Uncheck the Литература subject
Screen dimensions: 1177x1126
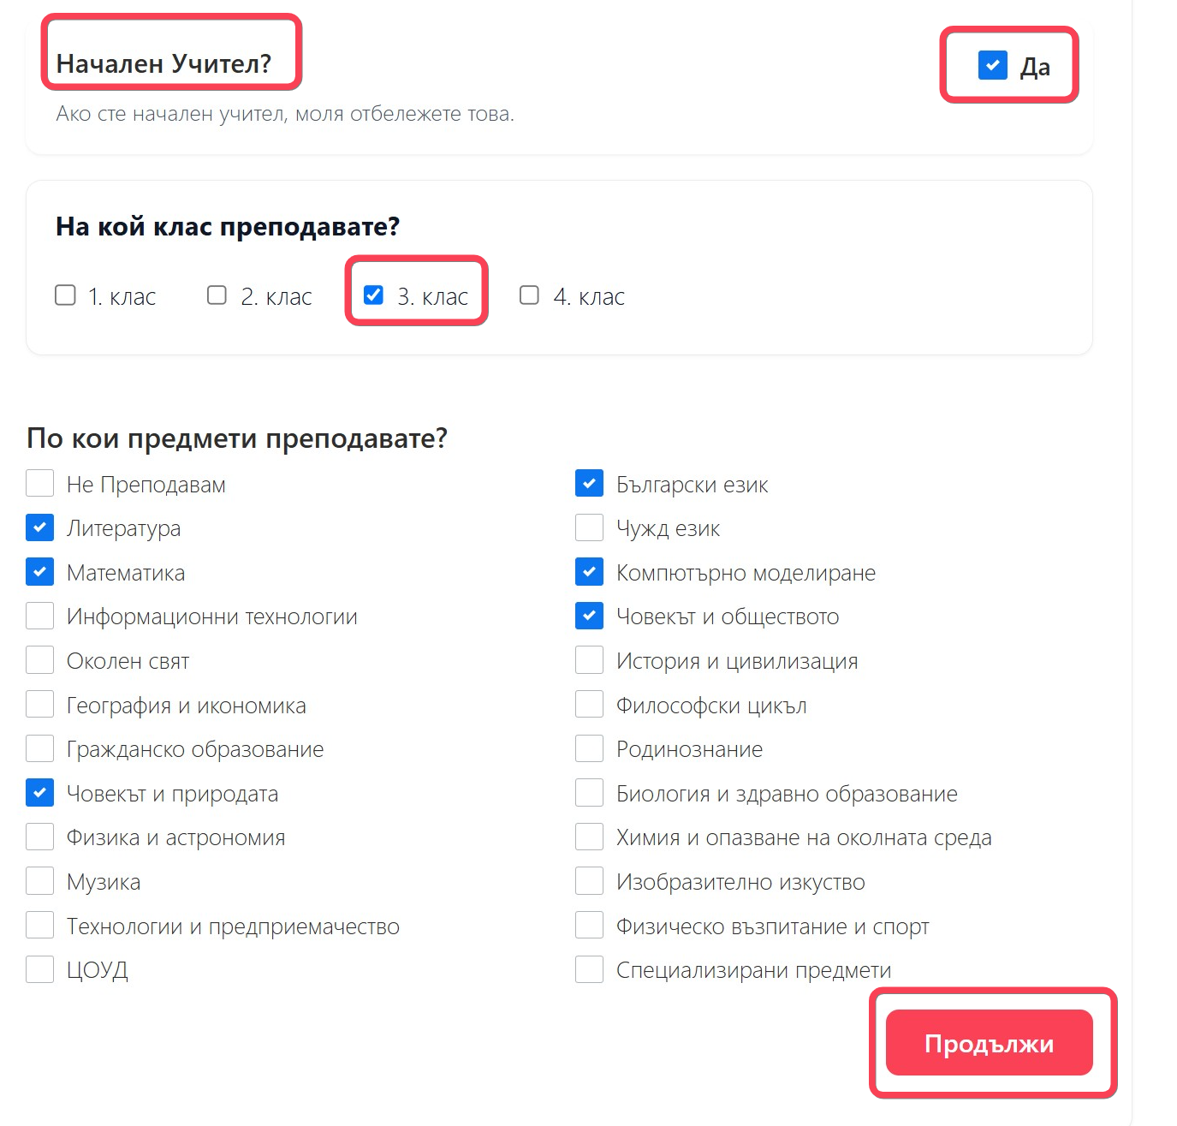(40, 527)
